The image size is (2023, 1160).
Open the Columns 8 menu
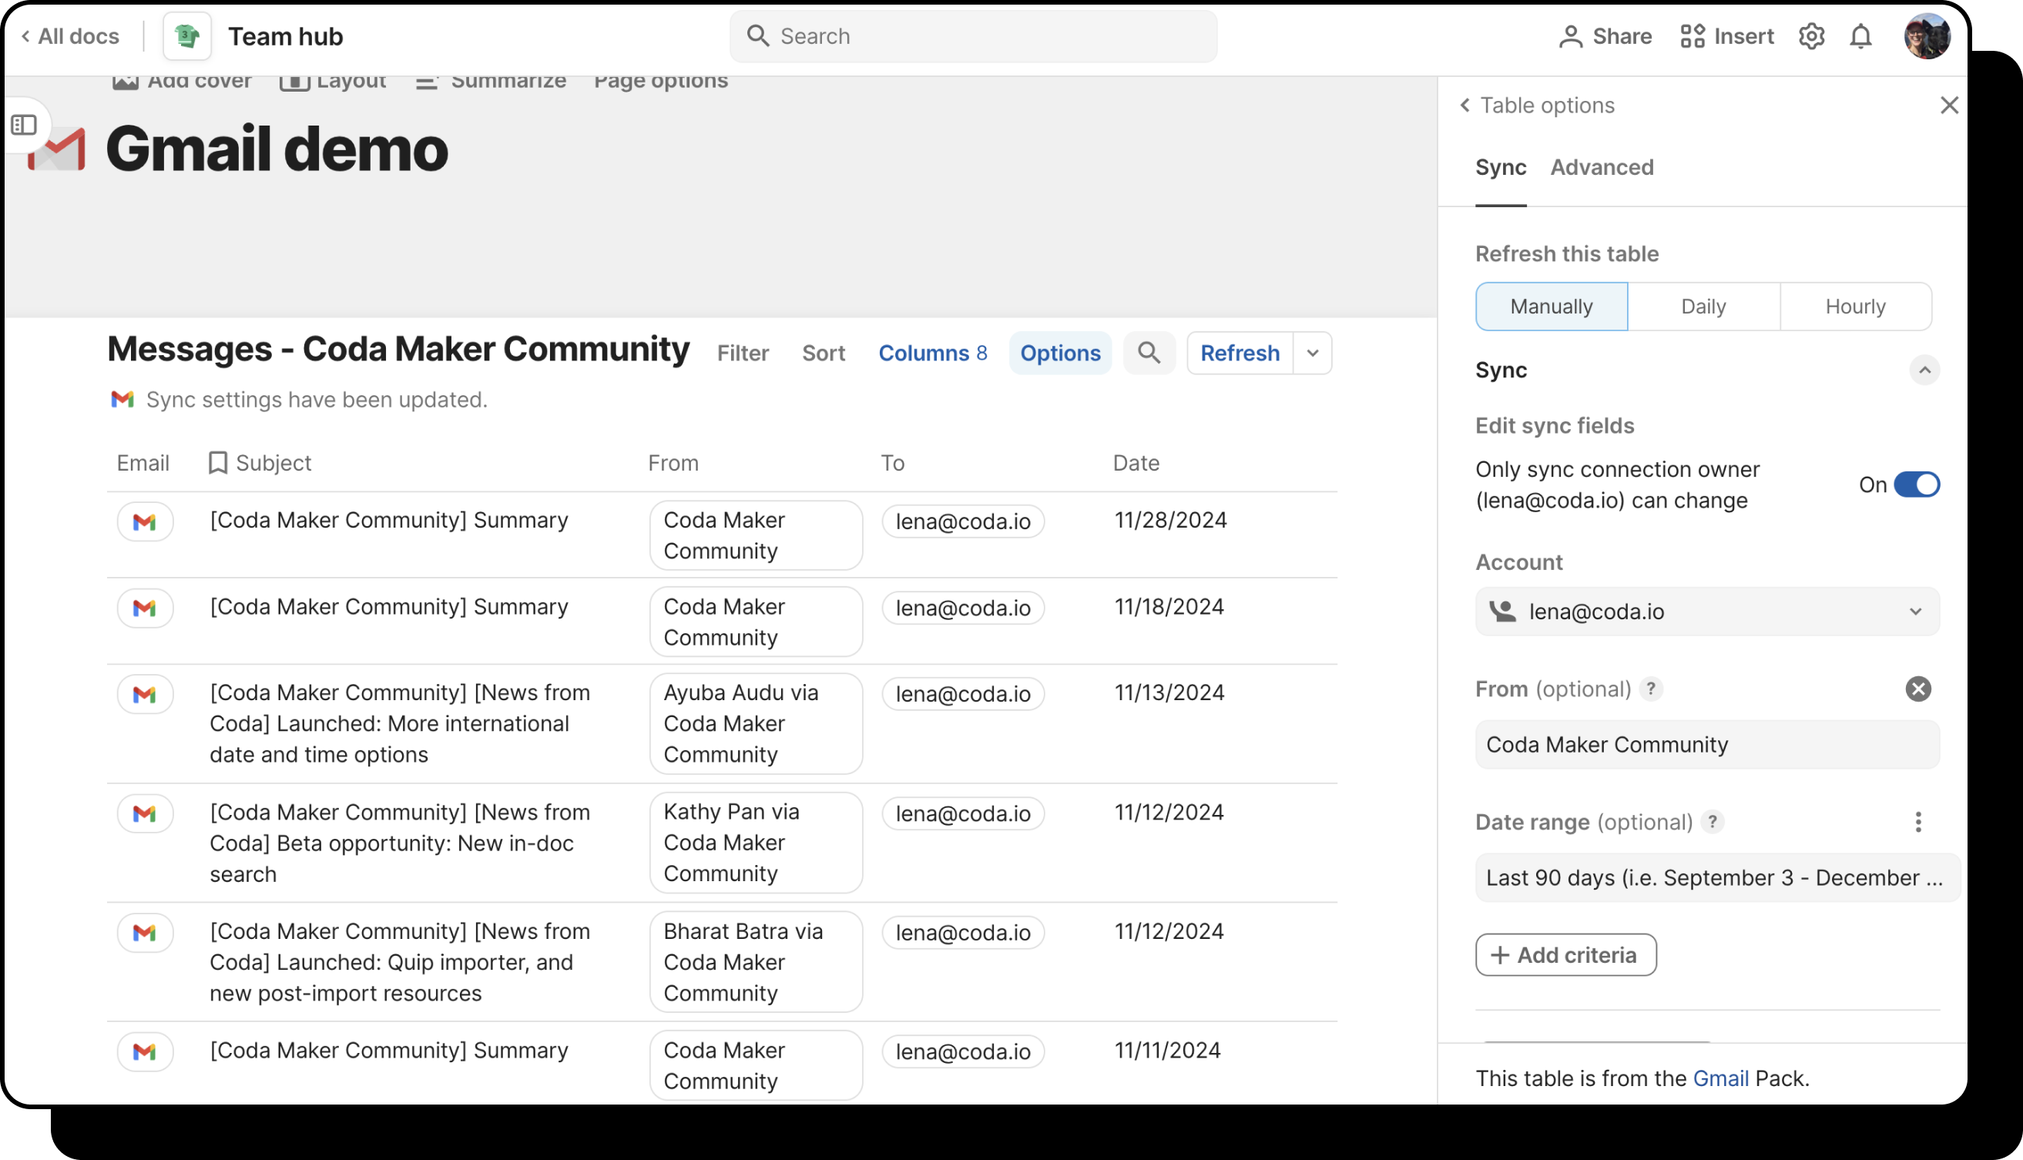tap(932, 353)
